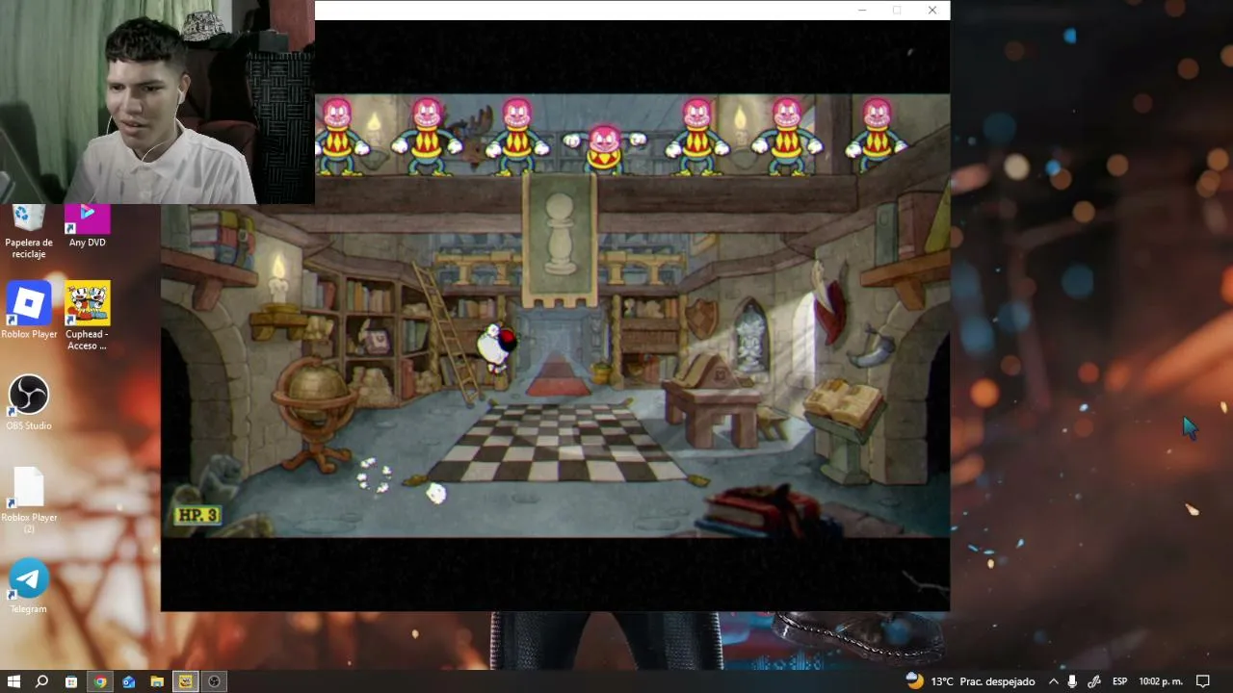Open the Windows Start menu
This screenshot has width=1233, height=693.
pyautogui.click(x=13, y=681)
